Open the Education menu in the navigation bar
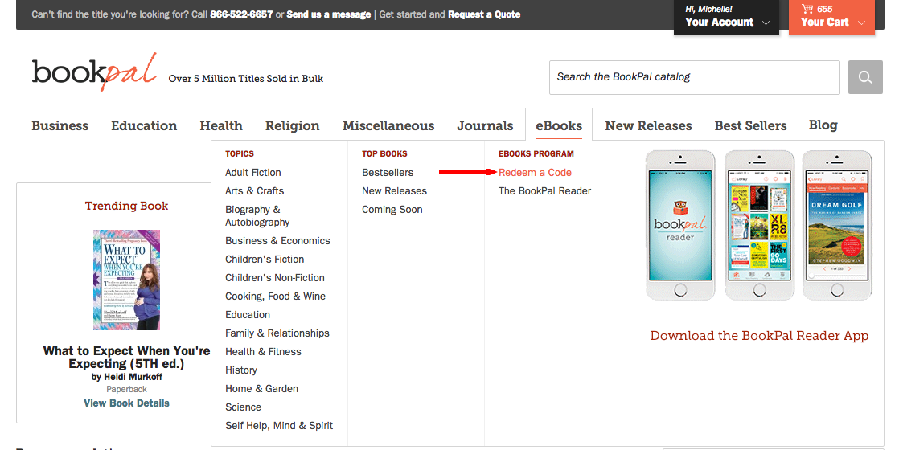899x450 pixels. [144, 125]
